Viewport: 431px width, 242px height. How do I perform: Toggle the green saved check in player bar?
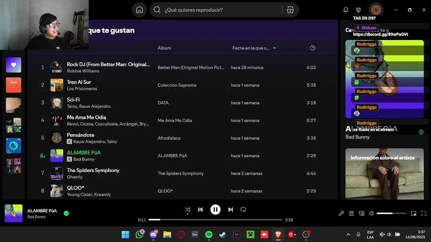pos(66,213)
